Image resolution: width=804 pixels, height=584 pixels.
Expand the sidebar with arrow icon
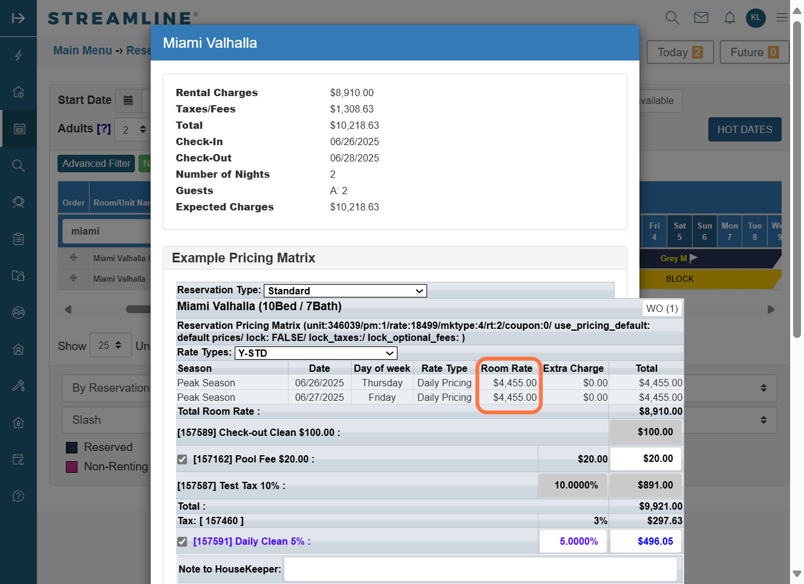tap(18, 18)
